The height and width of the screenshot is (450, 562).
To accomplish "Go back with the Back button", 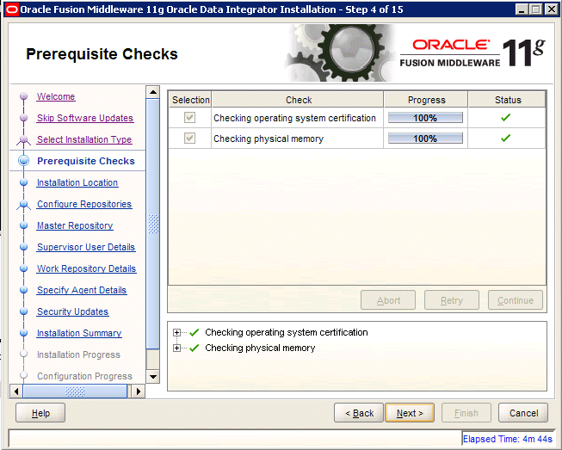I will 359,413.
